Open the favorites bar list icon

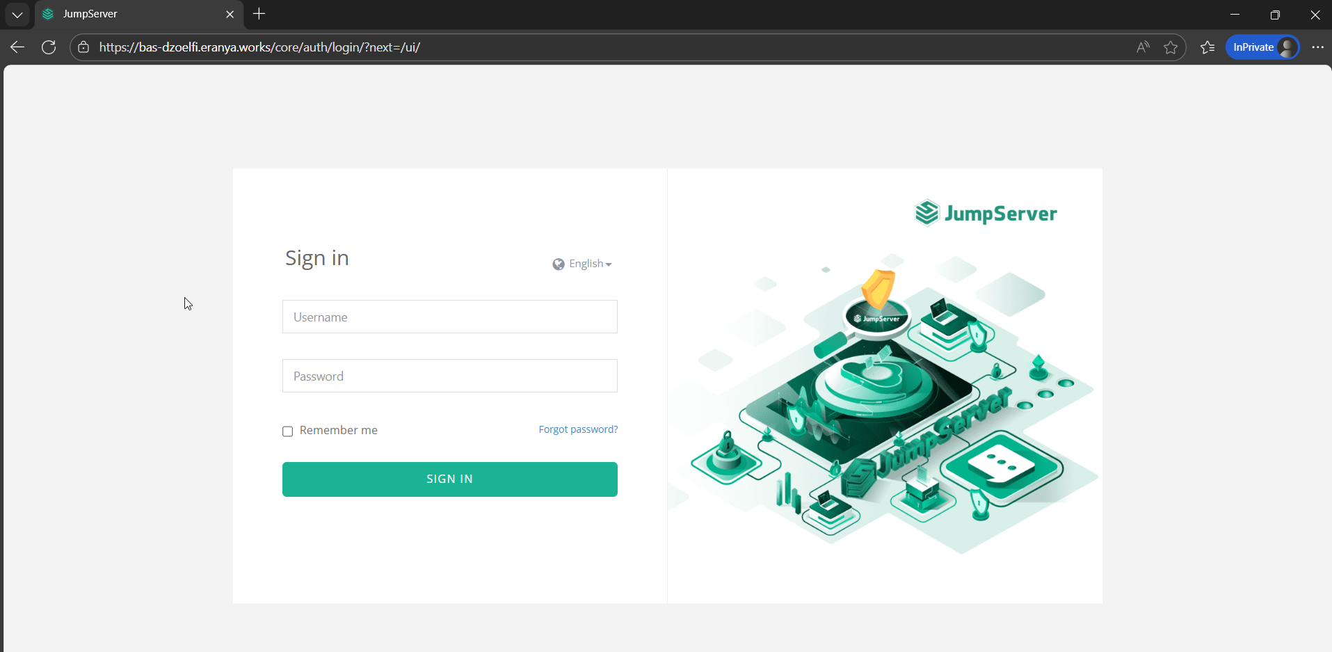coord(1208,47)
